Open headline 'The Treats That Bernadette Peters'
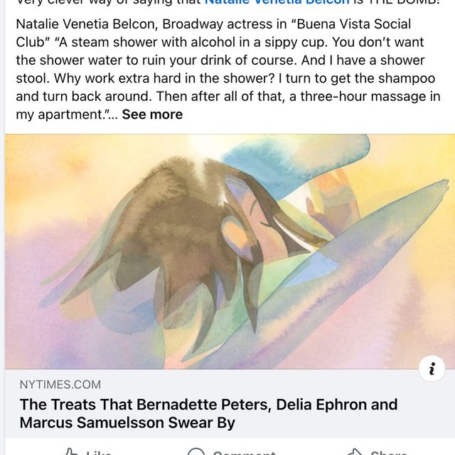Viewport: 455px width, 455px height. (x=208, y=405)
